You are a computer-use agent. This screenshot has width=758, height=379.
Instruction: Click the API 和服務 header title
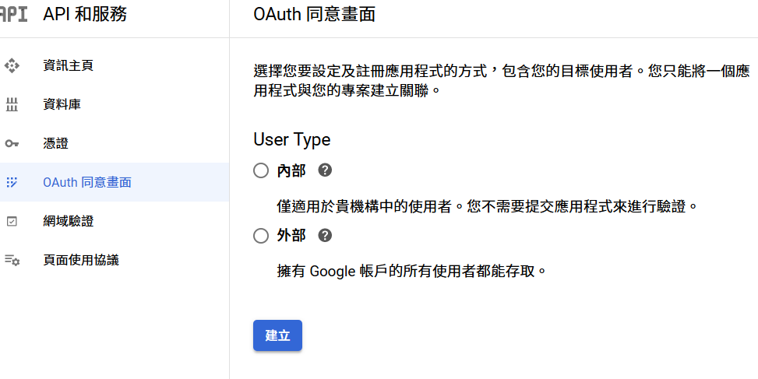[85, 14]
